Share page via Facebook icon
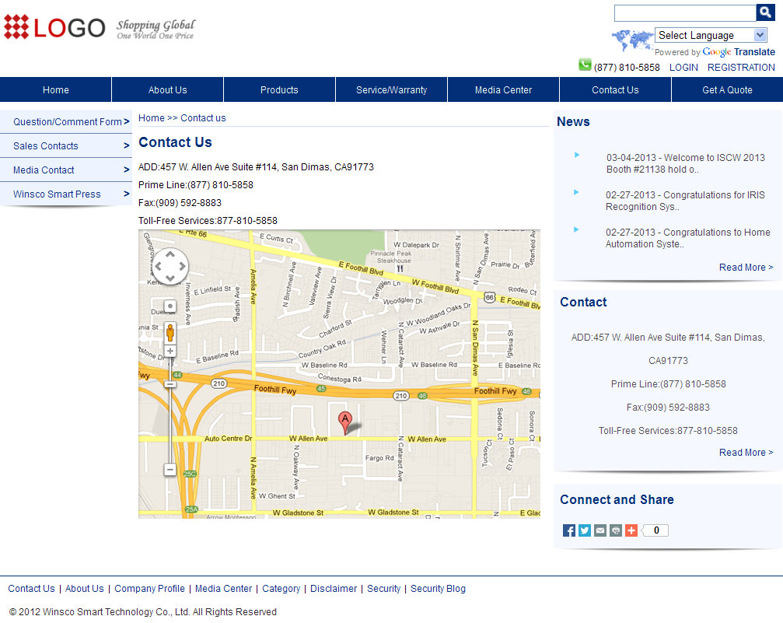 [x=568, y=530]
